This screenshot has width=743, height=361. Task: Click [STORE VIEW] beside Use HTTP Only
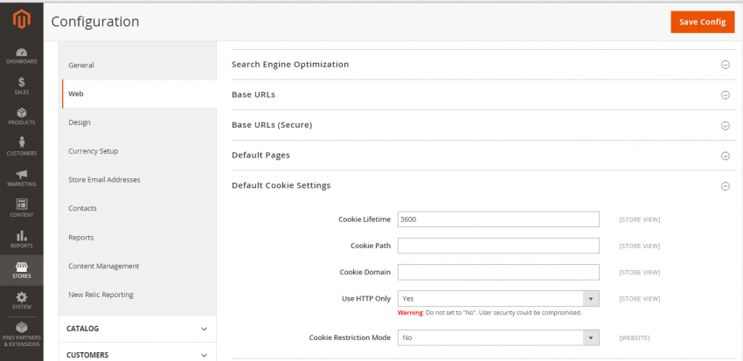639,299
